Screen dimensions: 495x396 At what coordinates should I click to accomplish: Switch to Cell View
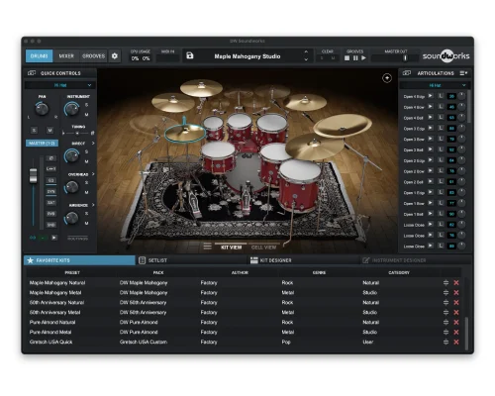click(263, 247)
